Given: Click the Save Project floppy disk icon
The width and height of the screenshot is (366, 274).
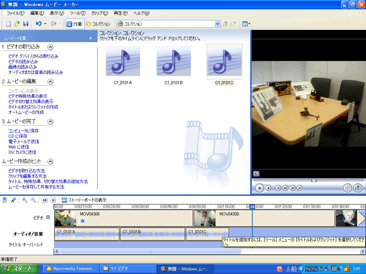Looking at the screenshot, I should (x=25, y=24).
